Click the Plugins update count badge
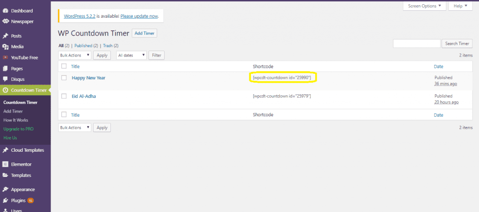The width and height of the screenshot is (479, 212). pyautogui.click(x=30, y=200)
